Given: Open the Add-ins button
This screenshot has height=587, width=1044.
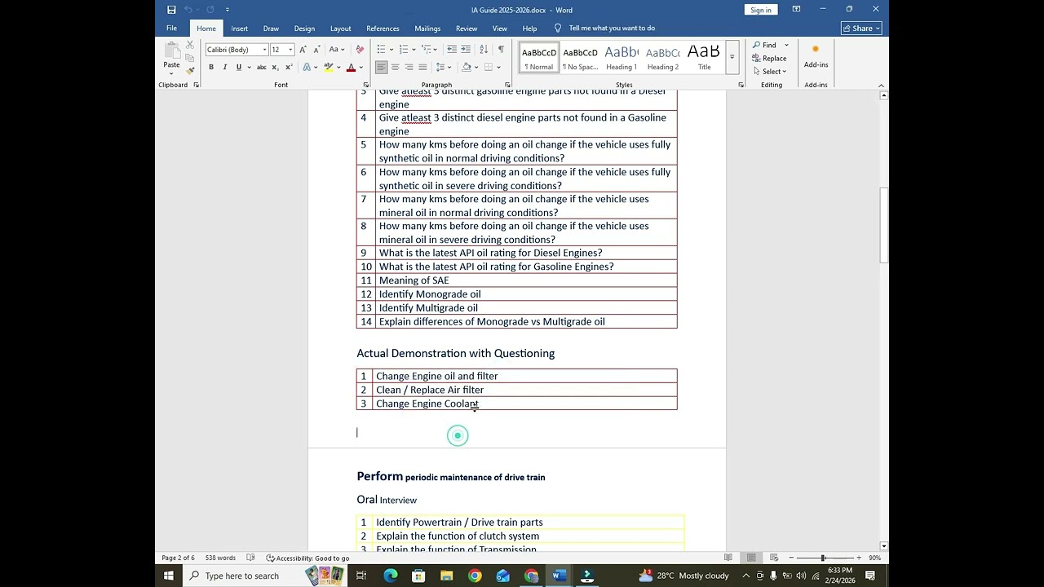Looking at the screenshot, I should tap(816, 56).
